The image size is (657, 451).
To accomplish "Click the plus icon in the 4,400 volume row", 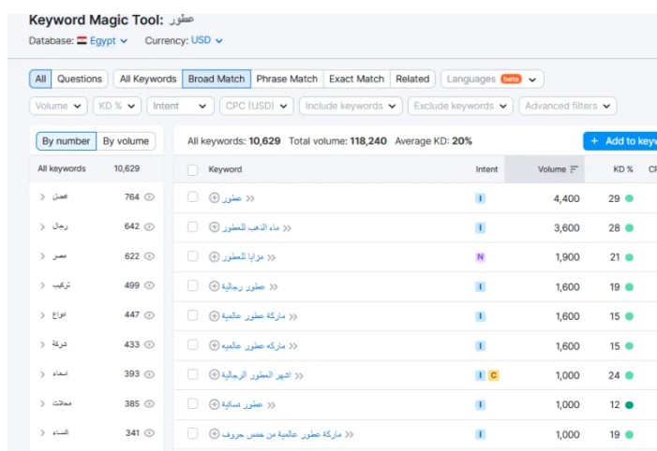I will click(214, 197).
